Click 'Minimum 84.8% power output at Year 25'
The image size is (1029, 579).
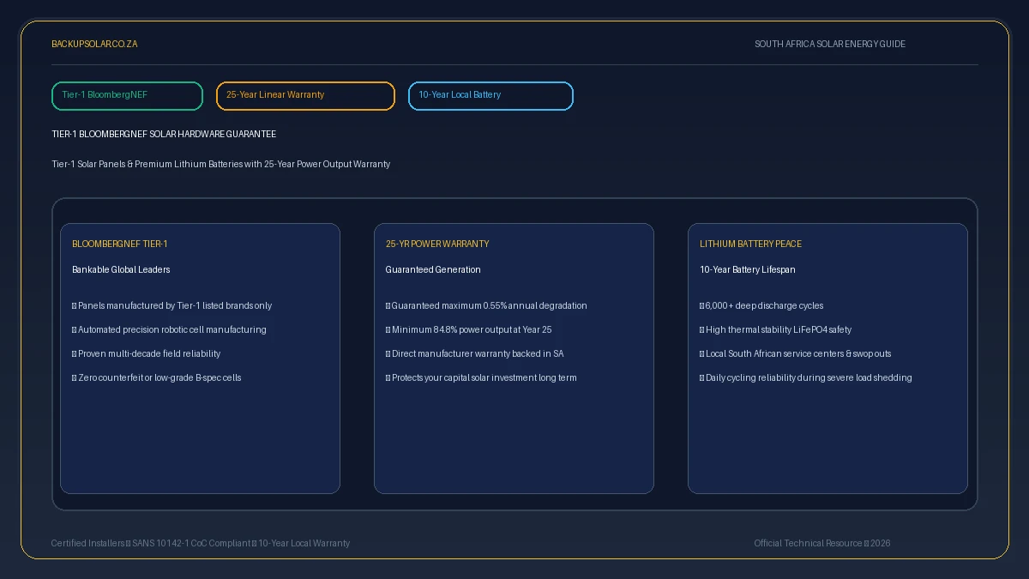click(x=469, y=329)
